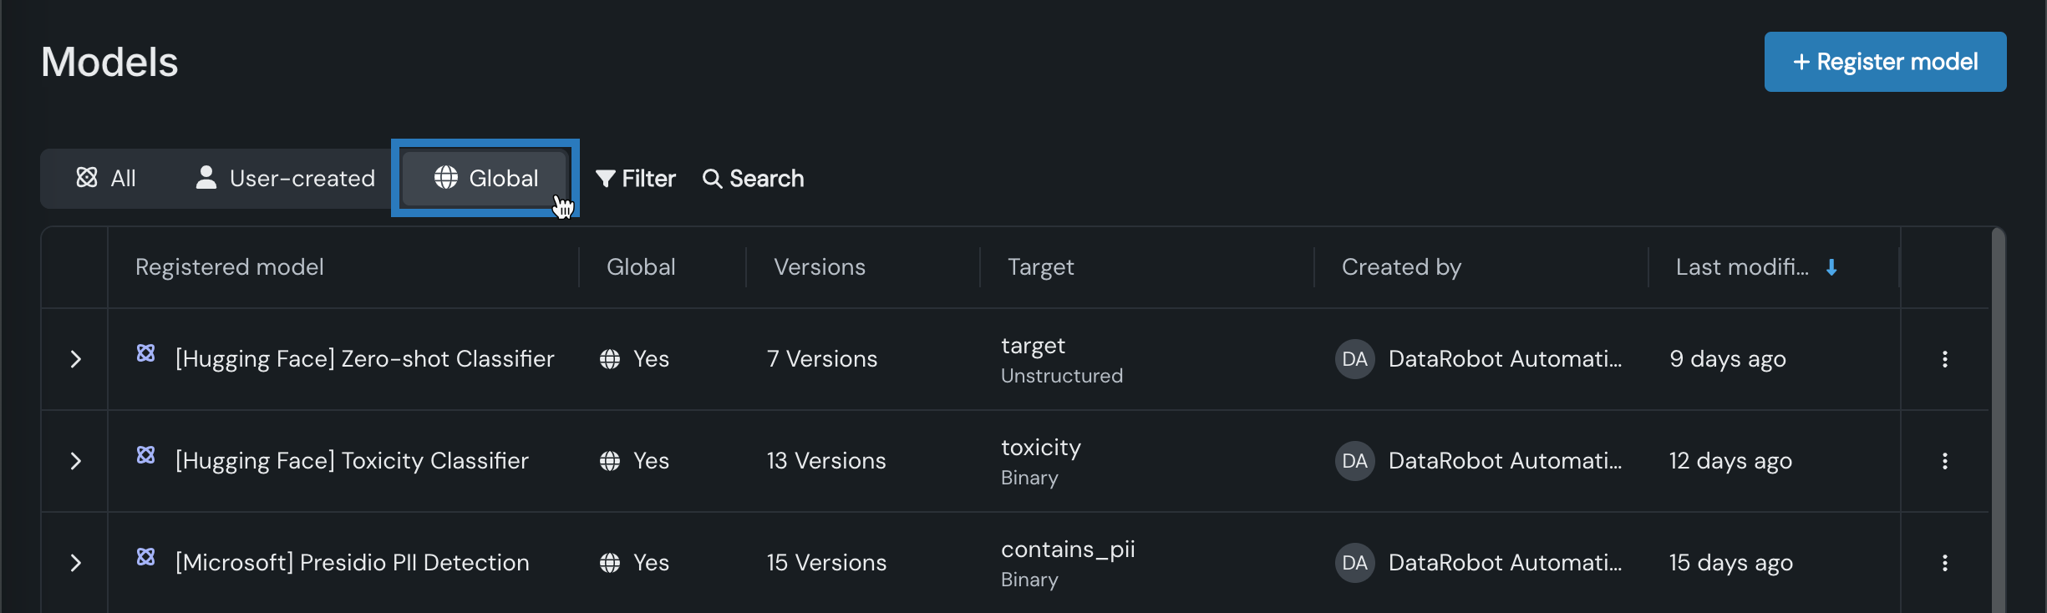Click the DA avatar in Toxicity Classifier row
The height and width of the screenshot is (613, 2047).
1354,461
